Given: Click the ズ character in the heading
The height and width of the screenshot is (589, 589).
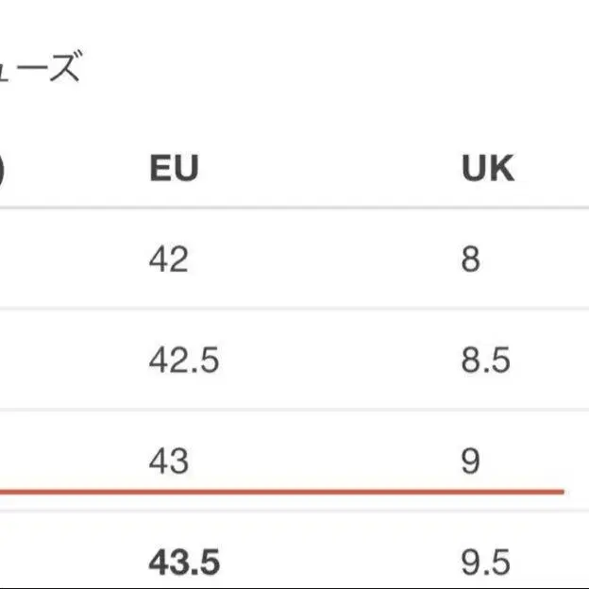Looking at the screenshot, I should point(66,66).
